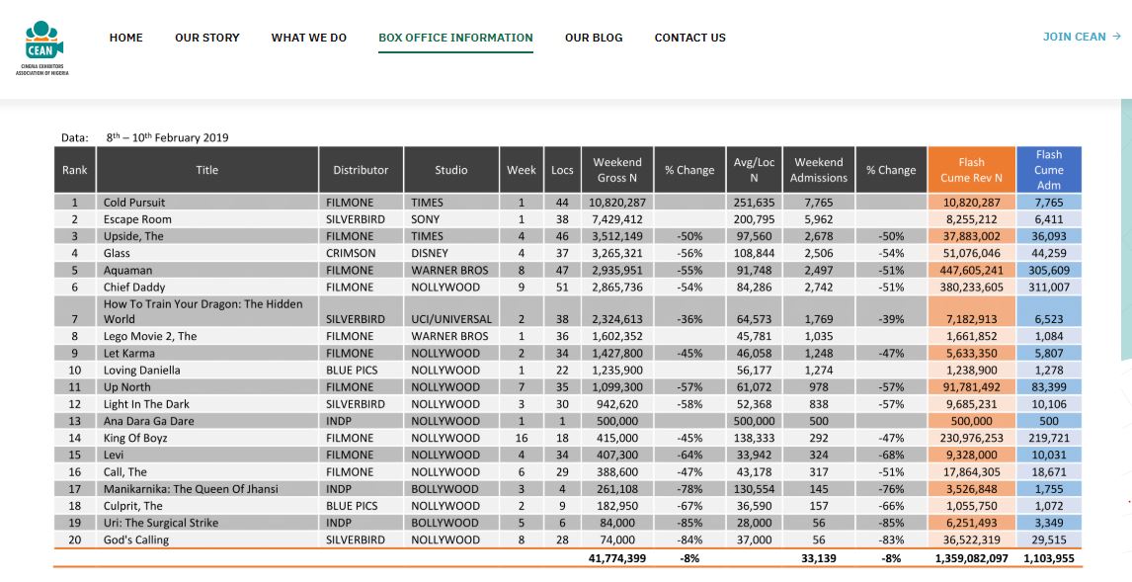
Task: Click the total weekend gross 41,774,399
Action: click(x=616, y=558)
